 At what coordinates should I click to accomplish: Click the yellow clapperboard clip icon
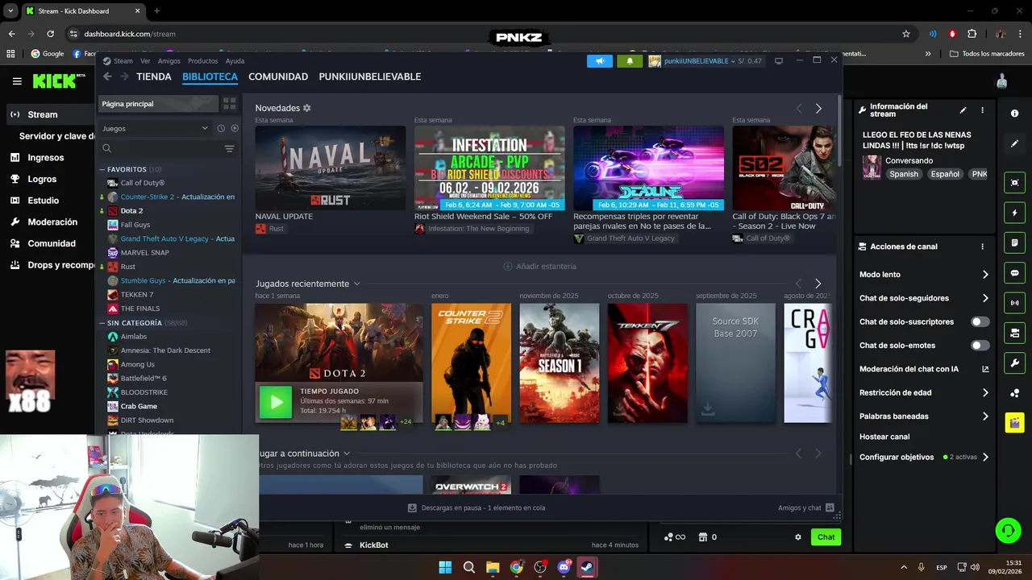1014,423
